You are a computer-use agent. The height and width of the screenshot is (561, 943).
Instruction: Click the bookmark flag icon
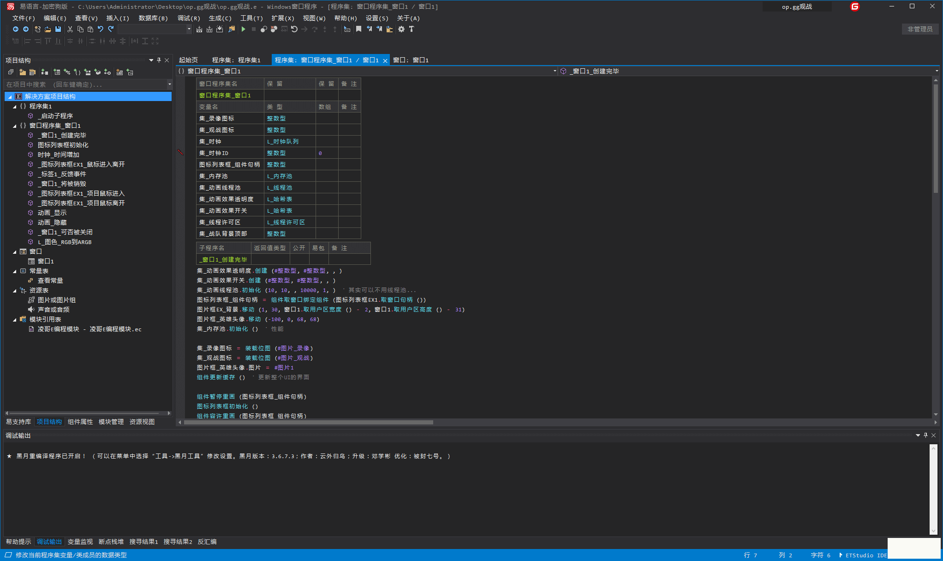pos(358,29)
